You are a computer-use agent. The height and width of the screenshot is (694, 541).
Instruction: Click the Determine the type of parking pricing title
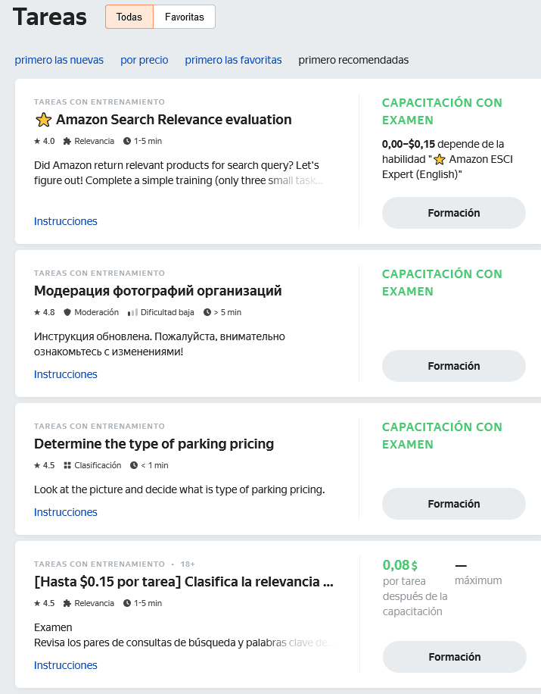pyautogui.click(x=154, y=444)
